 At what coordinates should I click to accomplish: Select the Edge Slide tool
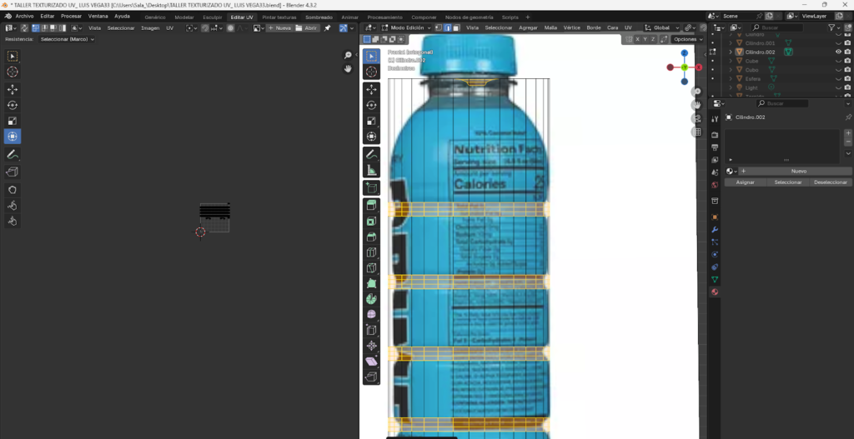click(x=371, y=330)
